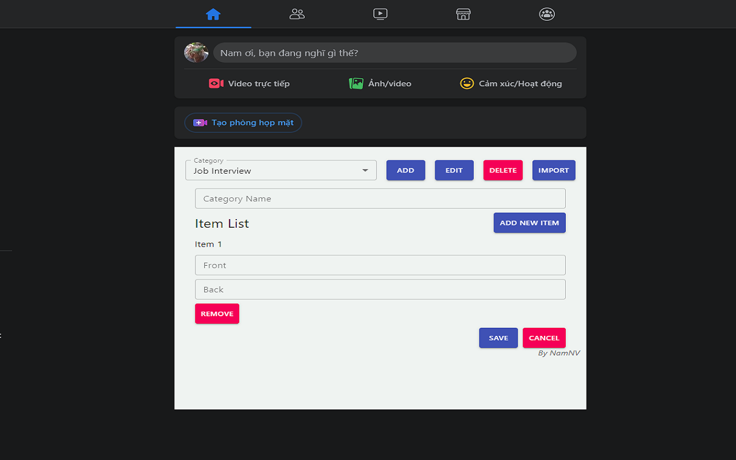Click the 'Item 1' label
Image resolution: width=736 pixels, height=460 pixels.
point(208,244)
